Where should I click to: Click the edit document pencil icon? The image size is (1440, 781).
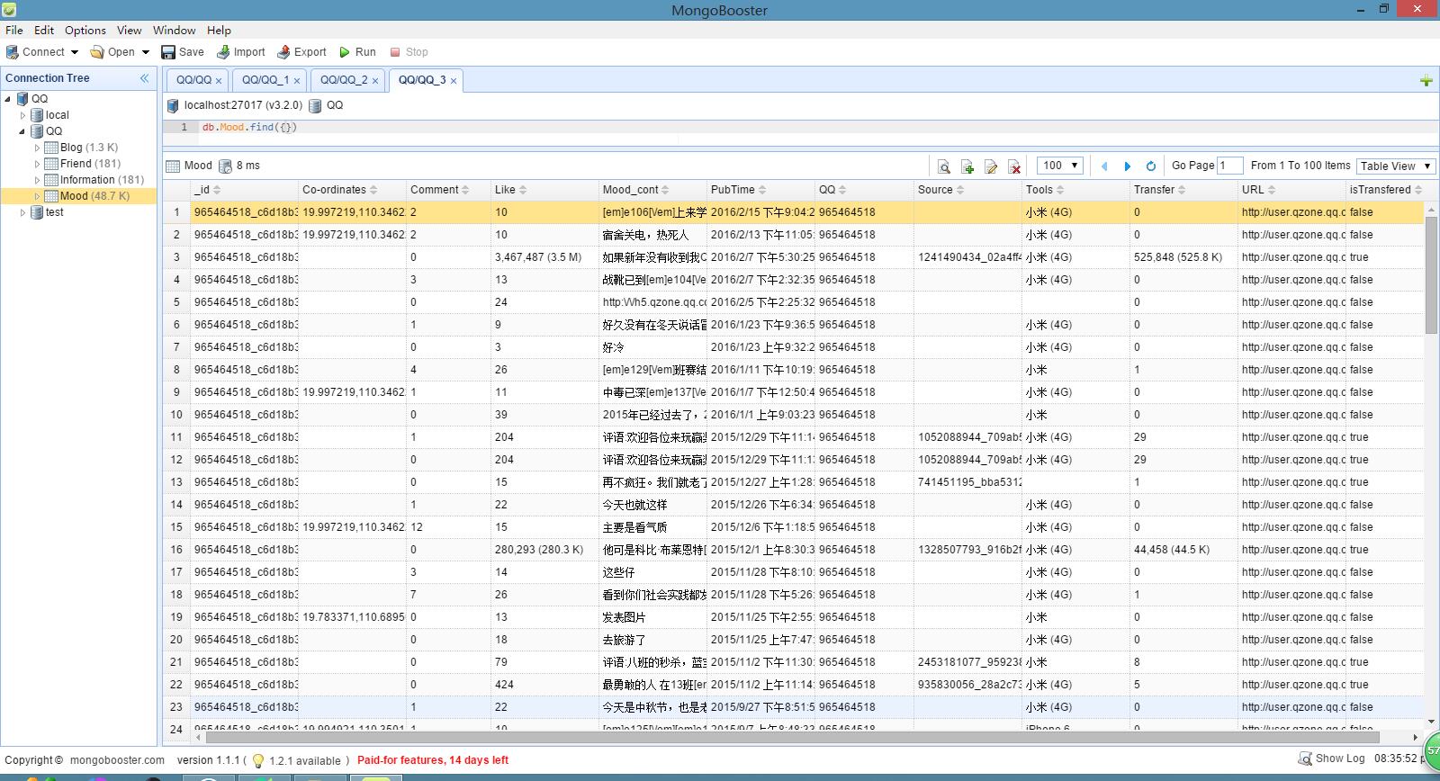[991, 166]
